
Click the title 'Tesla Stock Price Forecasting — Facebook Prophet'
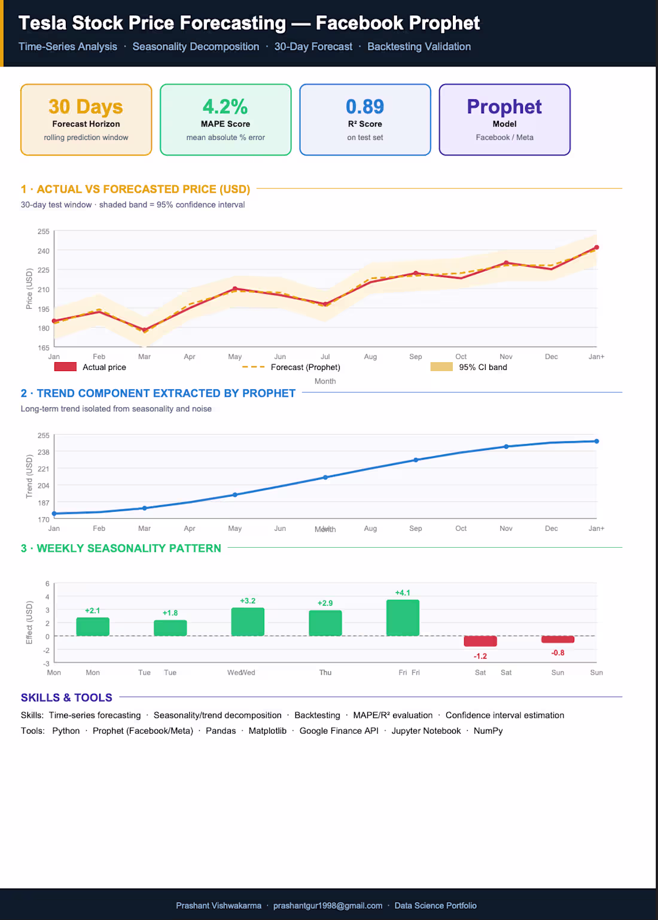249,23
